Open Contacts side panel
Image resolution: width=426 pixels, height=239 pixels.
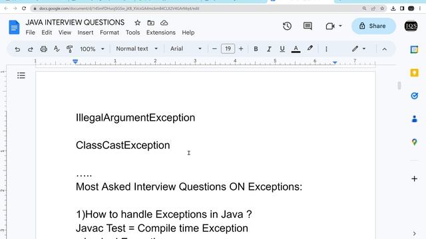click(x=414, y=119)
